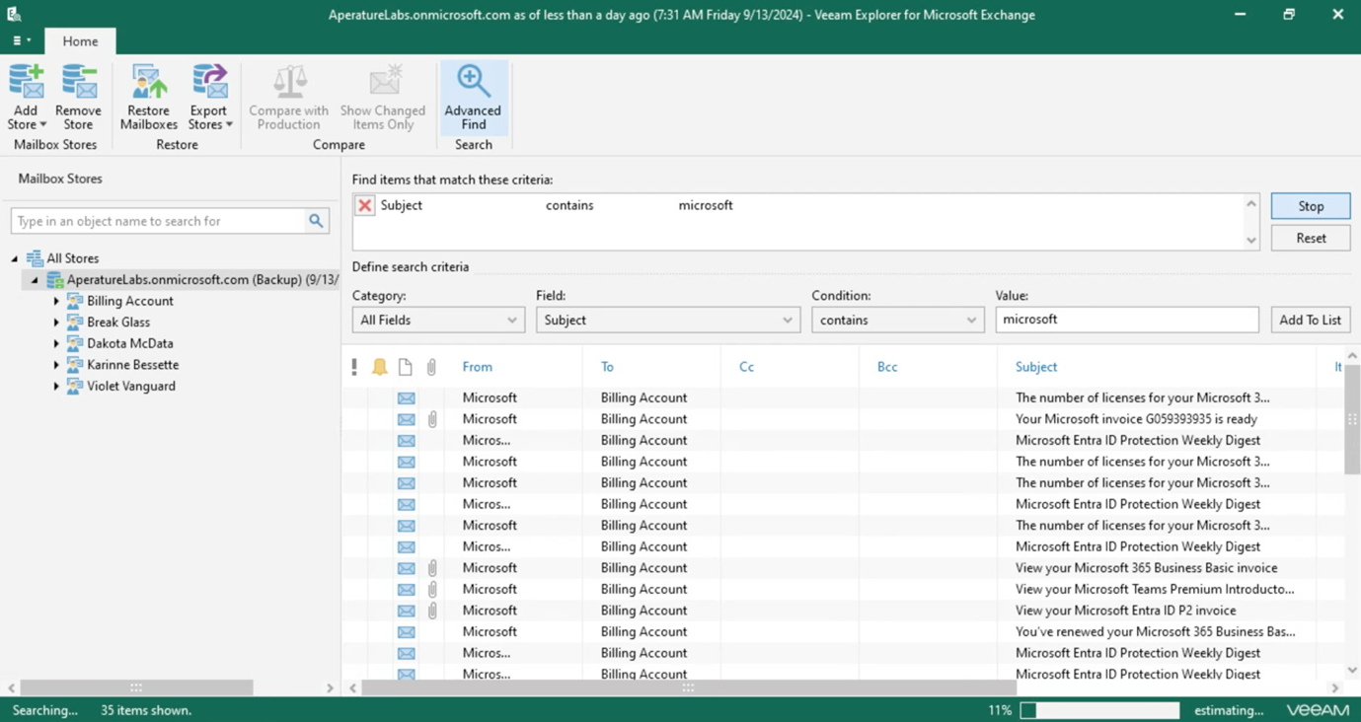This screenshot has height=722, width=1361.
Task: Click the Karinne Bessette mailbox icon
Action: point(74,365)
